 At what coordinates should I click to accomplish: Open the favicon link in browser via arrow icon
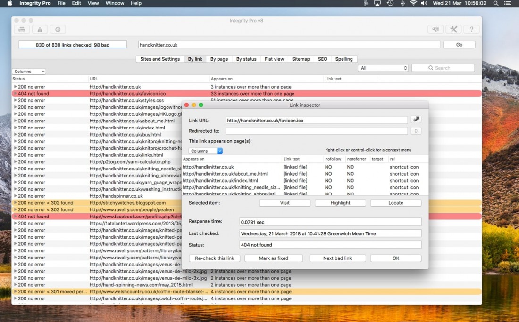[416, 120]
